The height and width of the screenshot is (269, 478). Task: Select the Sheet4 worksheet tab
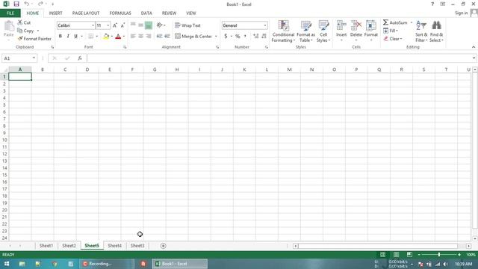[x=114, y=246]
